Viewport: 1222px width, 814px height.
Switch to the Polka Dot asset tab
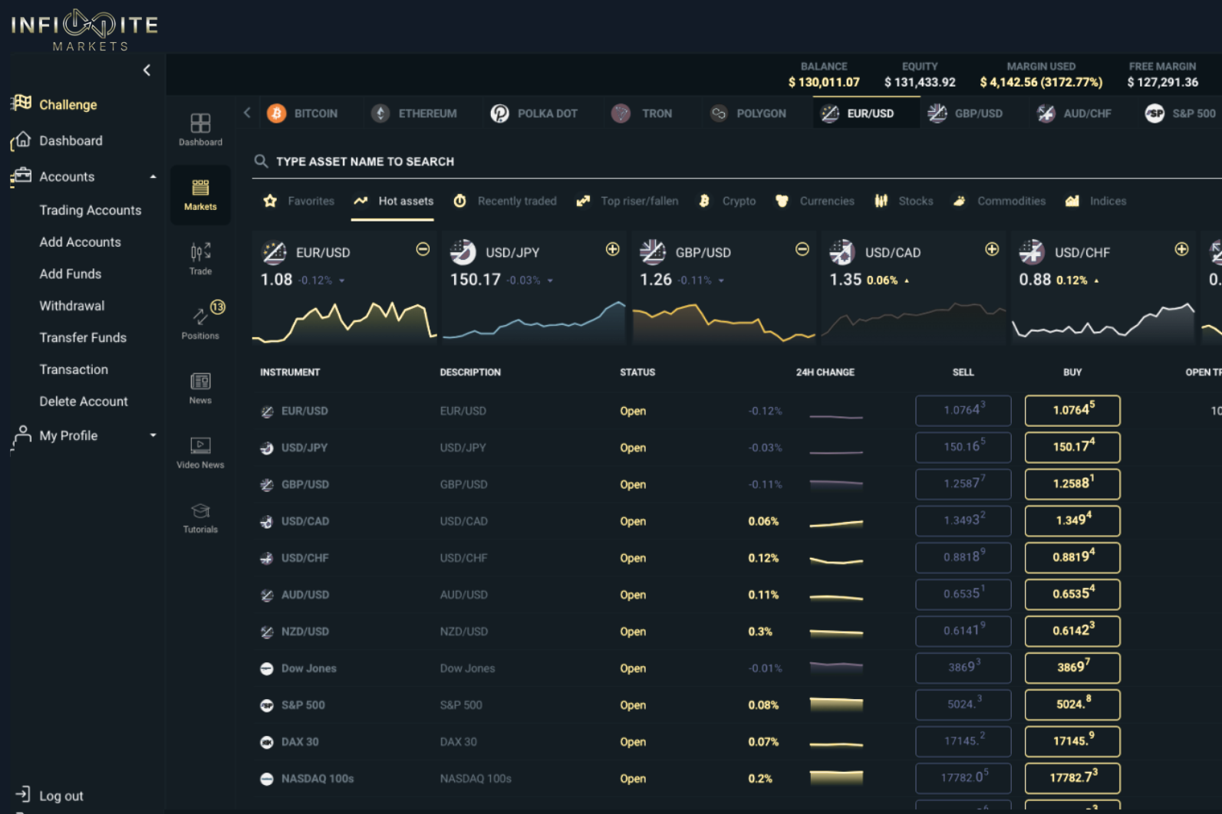pyautogui.click(x=534, y=113)
